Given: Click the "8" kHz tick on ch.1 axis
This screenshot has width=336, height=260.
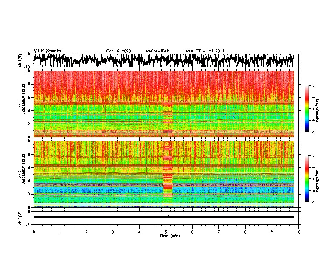Looking at the screenshot, I should (30, 84).
